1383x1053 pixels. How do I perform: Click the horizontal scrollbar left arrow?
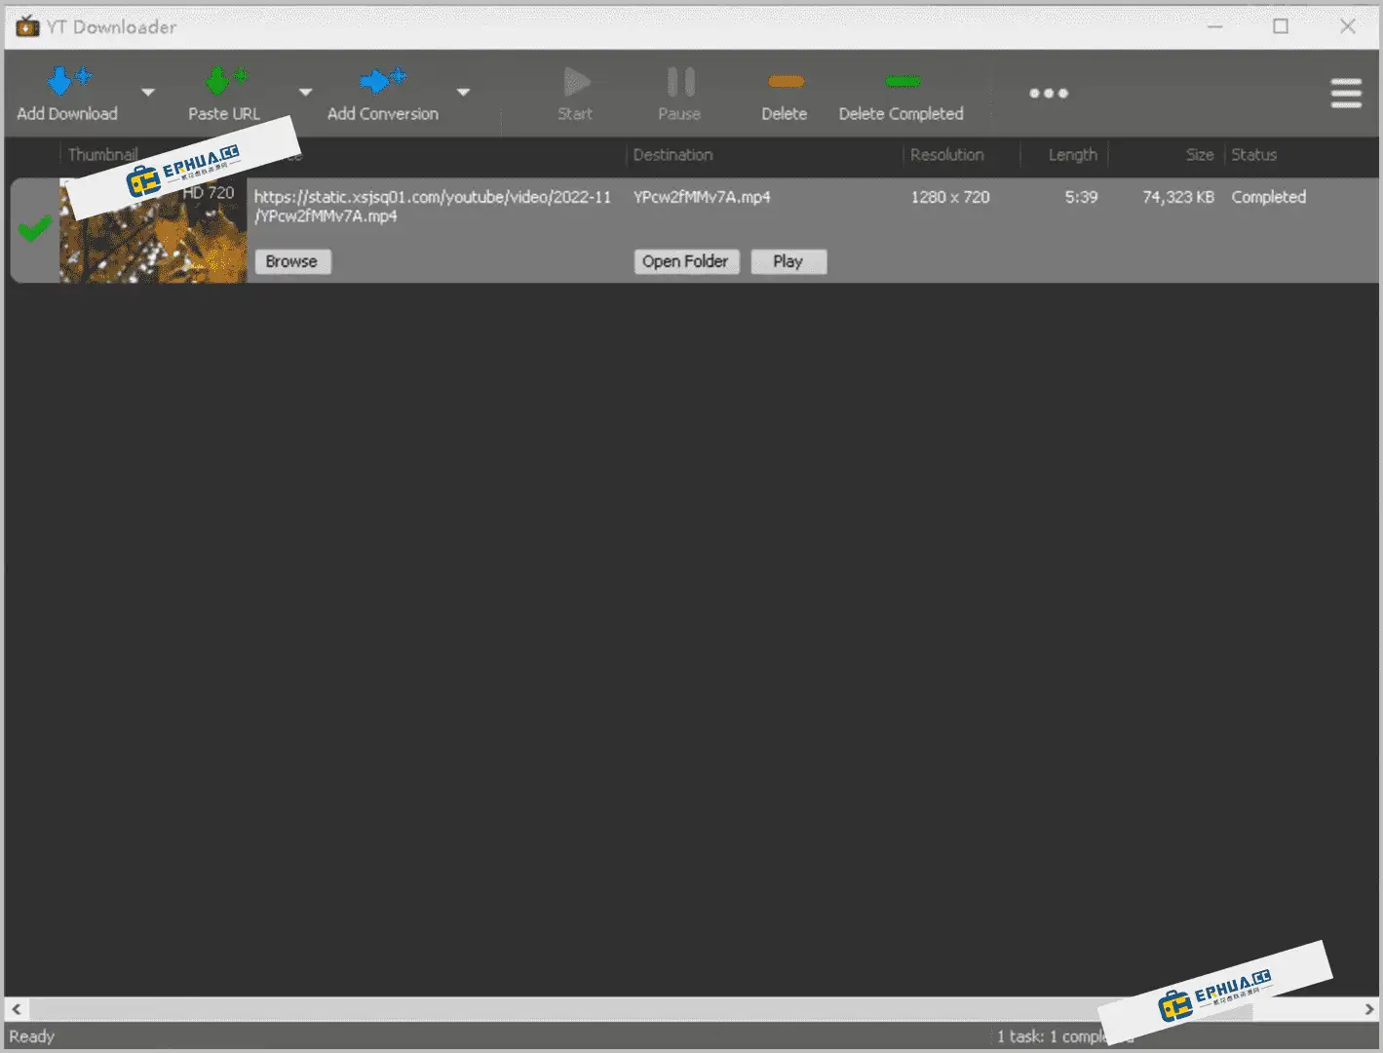pos(16,1009)
